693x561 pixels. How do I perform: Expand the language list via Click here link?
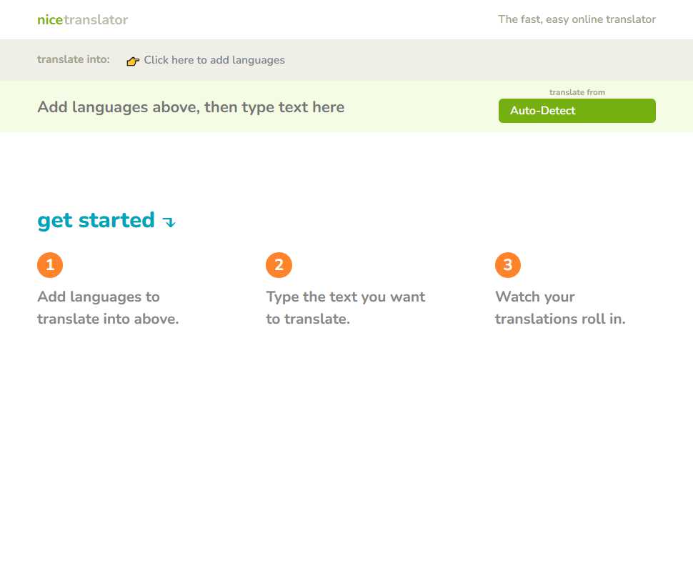click(x=214, y=60)
